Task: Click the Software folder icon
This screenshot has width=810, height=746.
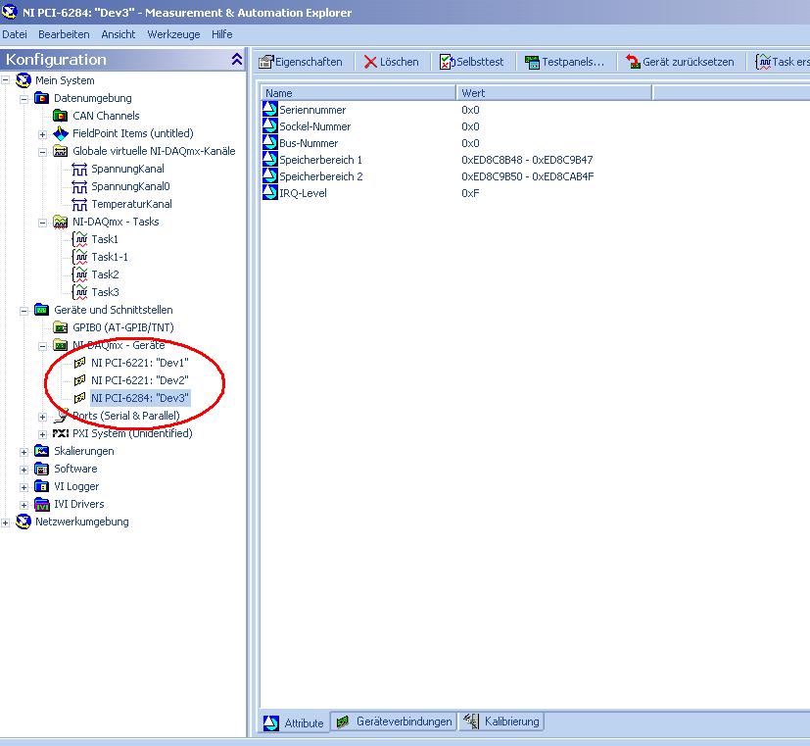Action: 41,469
